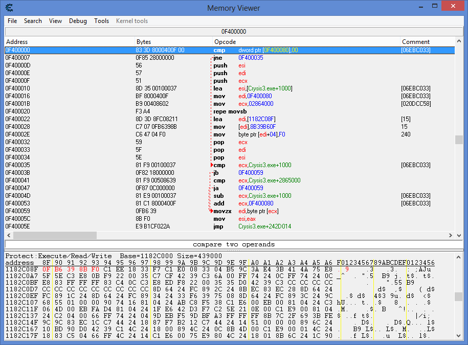Open the Tools menu
This screenshot has width=468, height=345.
[101, 21]
